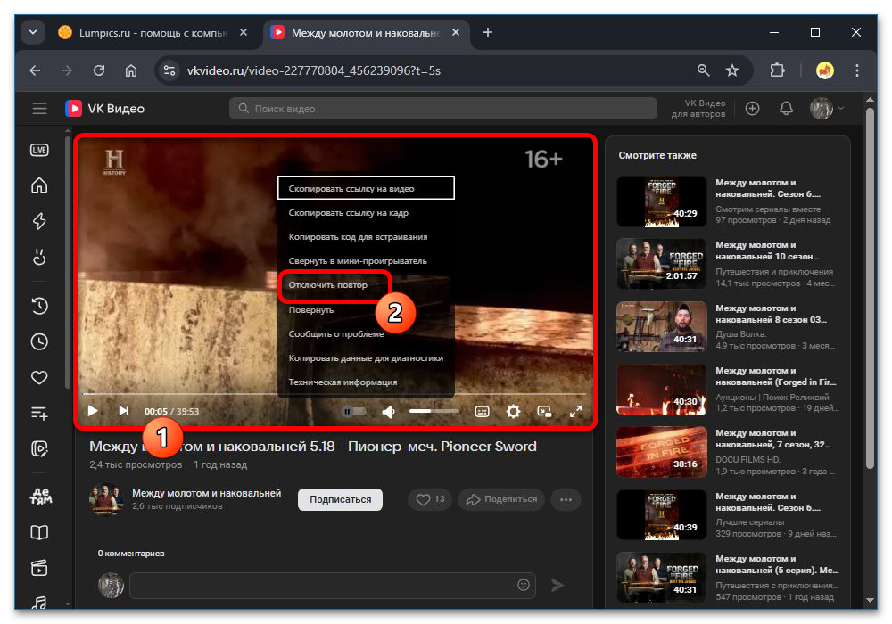Send the comment arrow icon
Viewport: 892px width, 624px height.
(x=557, y=586)
